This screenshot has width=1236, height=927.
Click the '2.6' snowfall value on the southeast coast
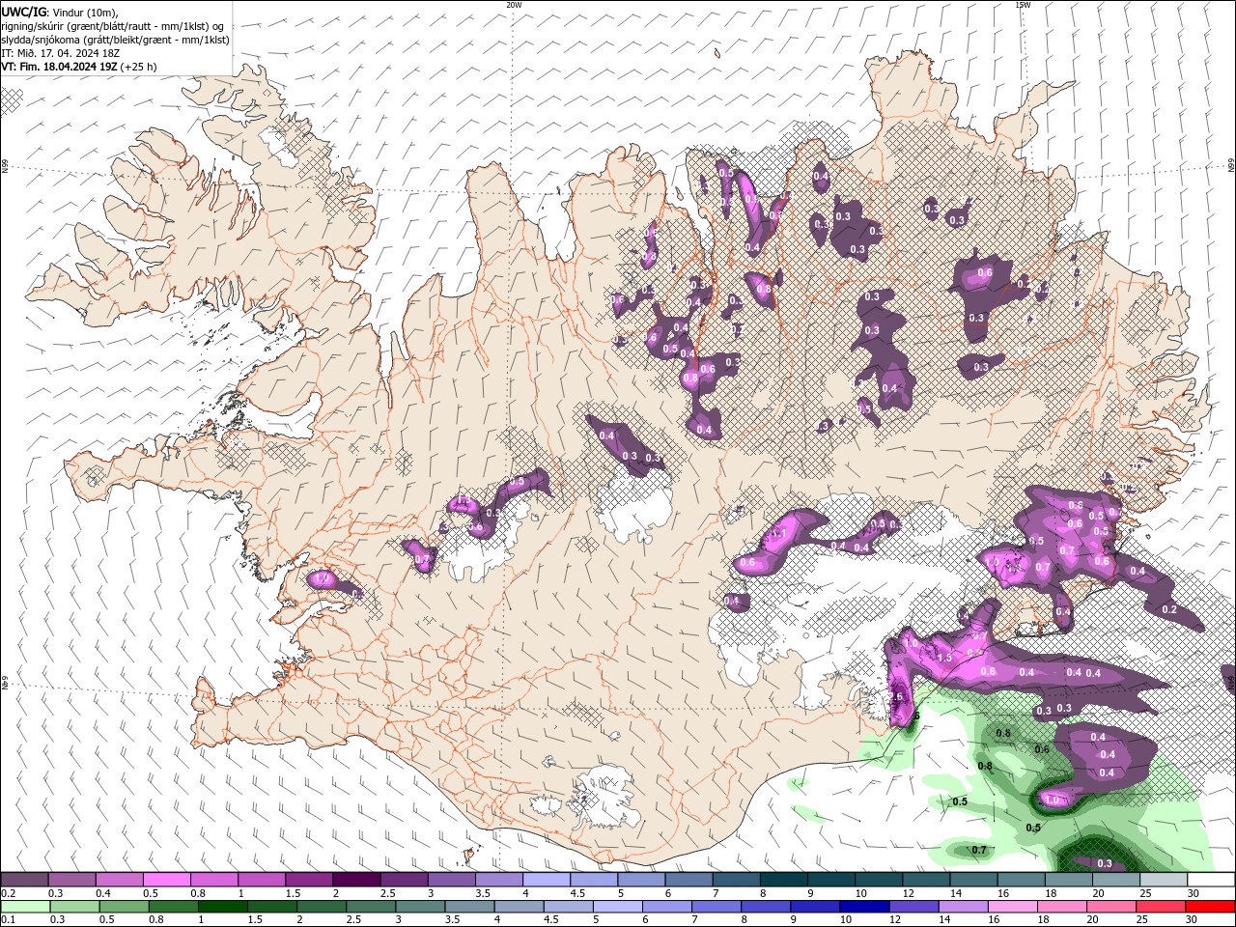click(x=895, y=697)
